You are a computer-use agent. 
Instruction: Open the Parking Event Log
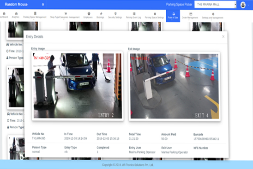coord(133,16)
